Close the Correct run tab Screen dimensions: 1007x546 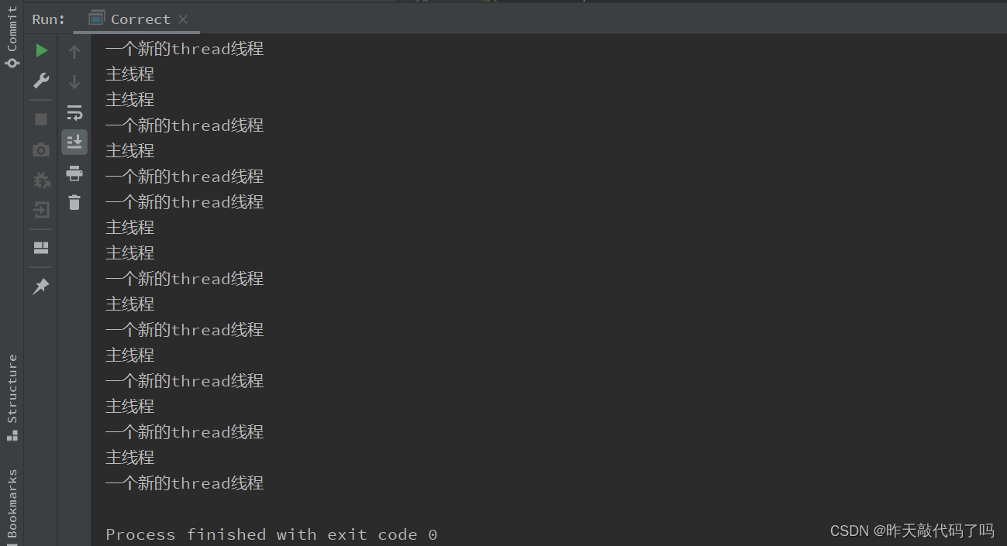[183, 19]
